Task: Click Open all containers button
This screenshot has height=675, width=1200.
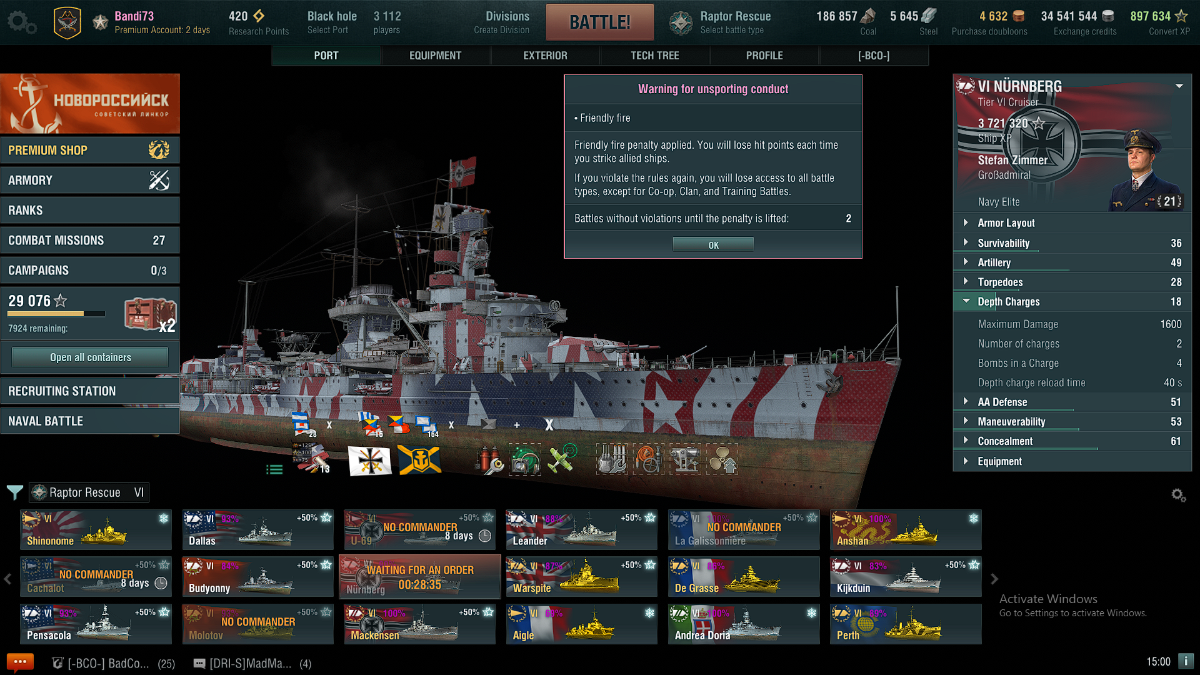Action: (x=90, y=357)
